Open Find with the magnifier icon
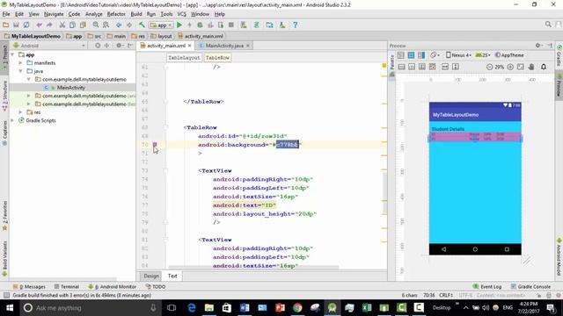563x316 pixels. 96,25
